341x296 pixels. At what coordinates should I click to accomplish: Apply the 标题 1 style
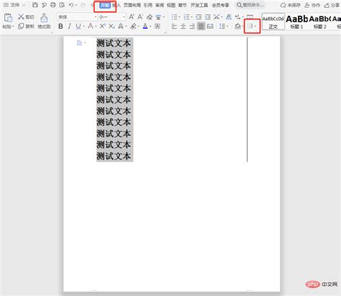pyautogui.click(x=296, y=22)
